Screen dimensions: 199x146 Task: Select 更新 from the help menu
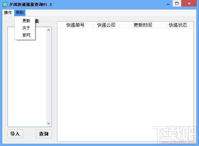pos(26,21)
